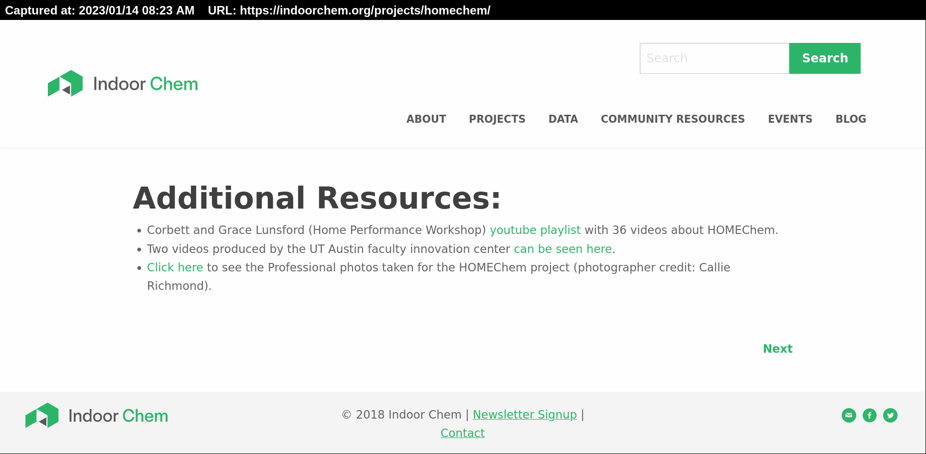926x454 pixels.
Task: Click the '© 2018 Indoor Chem' text
Action: 401,415
